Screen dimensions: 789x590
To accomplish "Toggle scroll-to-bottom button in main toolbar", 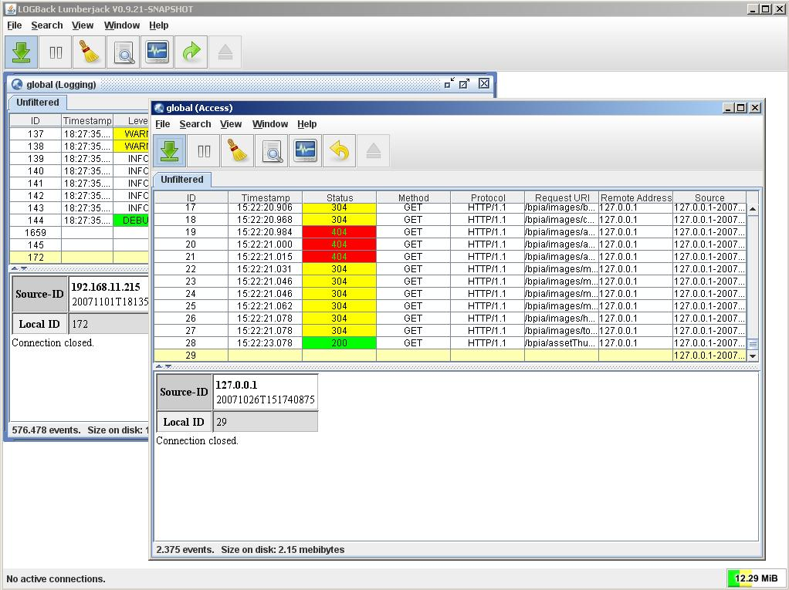I will (x=22, y=52).
